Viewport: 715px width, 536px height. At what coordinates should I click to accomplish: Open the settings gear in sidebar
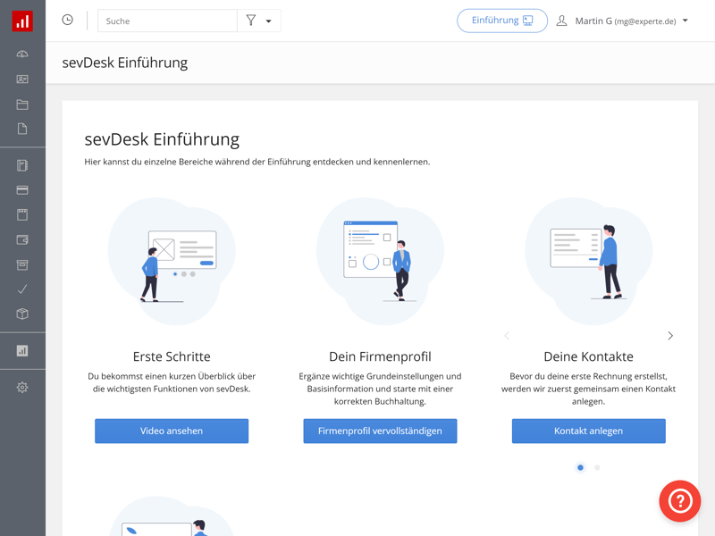[x=22, y=388]
